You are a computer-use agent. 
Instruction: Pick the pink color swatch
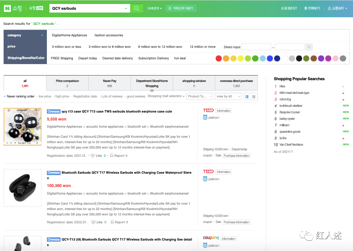coord(336,58)
